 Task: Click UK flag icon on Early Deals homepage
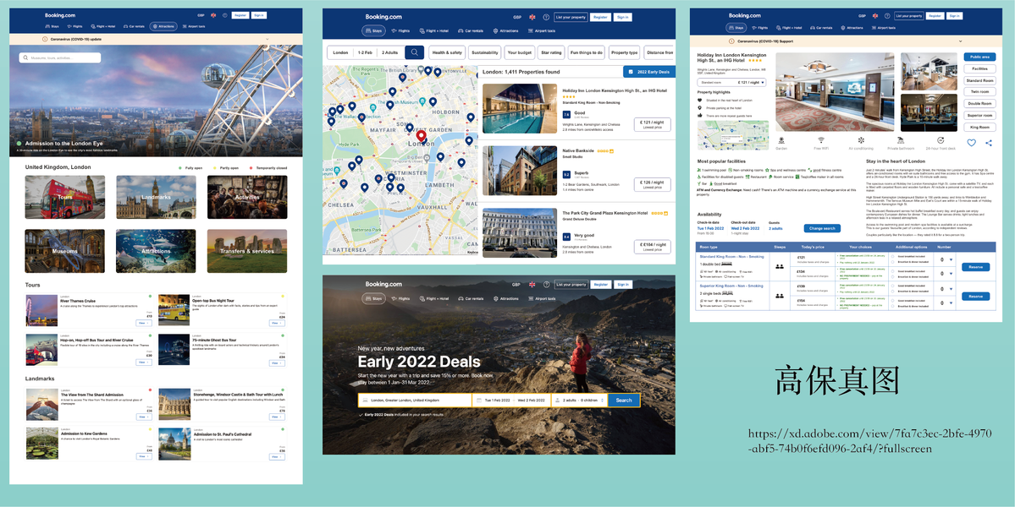[x=532, y=284]
